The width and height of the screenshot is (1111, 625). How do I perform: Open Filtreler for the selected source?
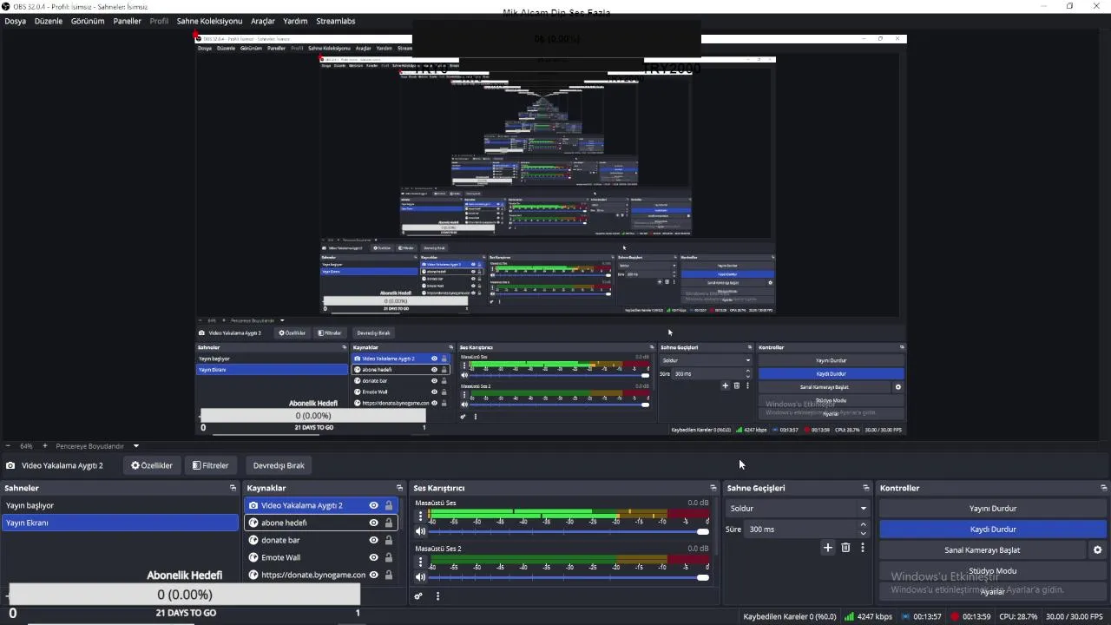pyautogui.click(x=211, y=465)
